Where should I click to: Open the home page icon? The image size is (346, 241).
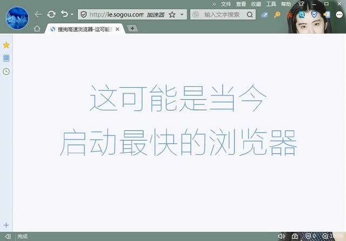37,29
